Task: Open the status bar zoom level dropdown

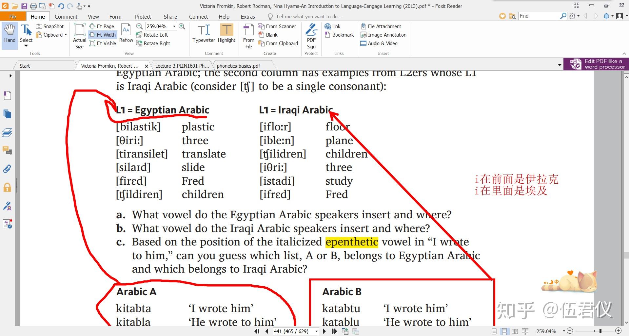Action: point(564,331)
